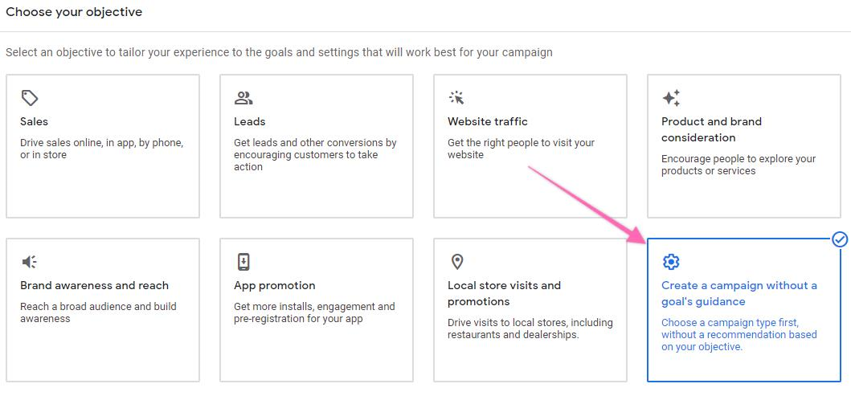Click 'Choose a campaign type first' description

click(x=738, y=335)
